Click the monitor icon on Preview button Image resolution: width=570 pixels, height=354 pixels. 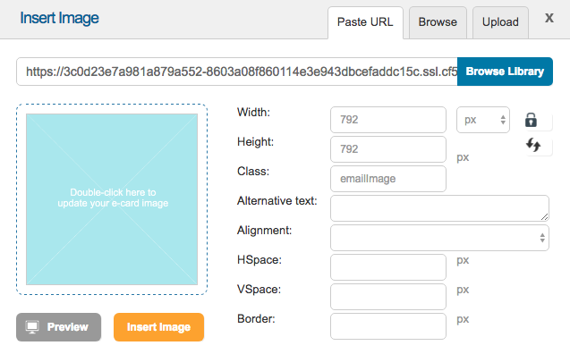32,327
